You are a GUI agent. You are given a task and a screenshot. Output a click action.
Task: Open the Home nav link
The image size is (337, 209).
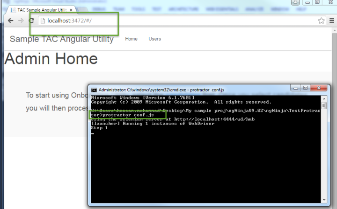pos(132,39)
